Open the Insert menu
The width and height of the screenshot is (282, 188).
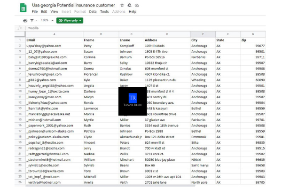coord(66,11)
